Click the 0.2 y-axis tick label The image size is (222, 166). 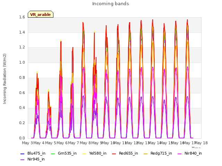(x=22, y=123)
